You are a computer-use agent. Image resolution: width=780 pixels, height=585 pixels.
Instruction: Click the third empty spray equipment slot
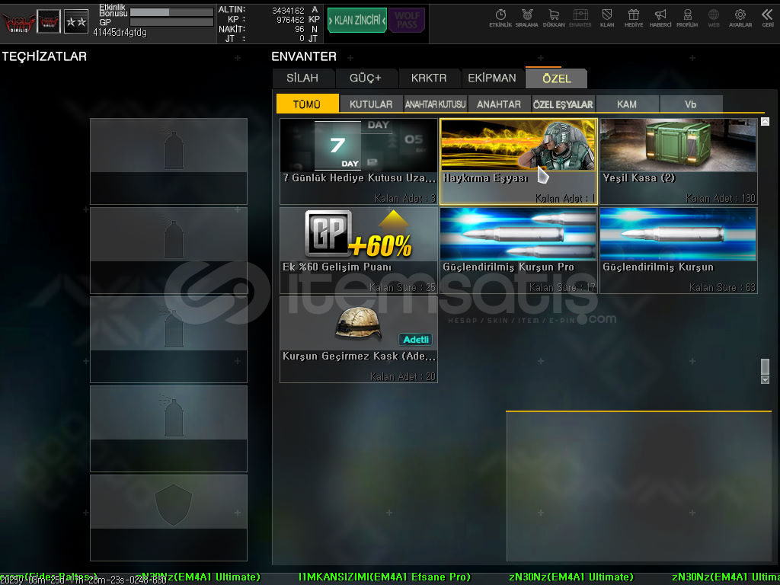168,339
